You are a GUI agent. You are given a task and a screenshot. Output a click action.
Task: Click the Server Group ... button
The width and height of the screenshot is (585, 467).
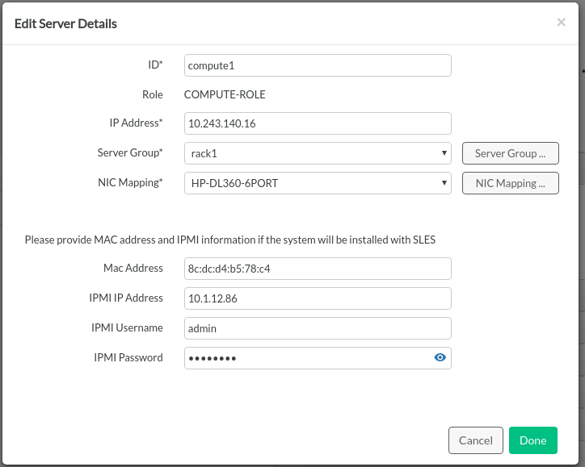(x=510, y=153)
